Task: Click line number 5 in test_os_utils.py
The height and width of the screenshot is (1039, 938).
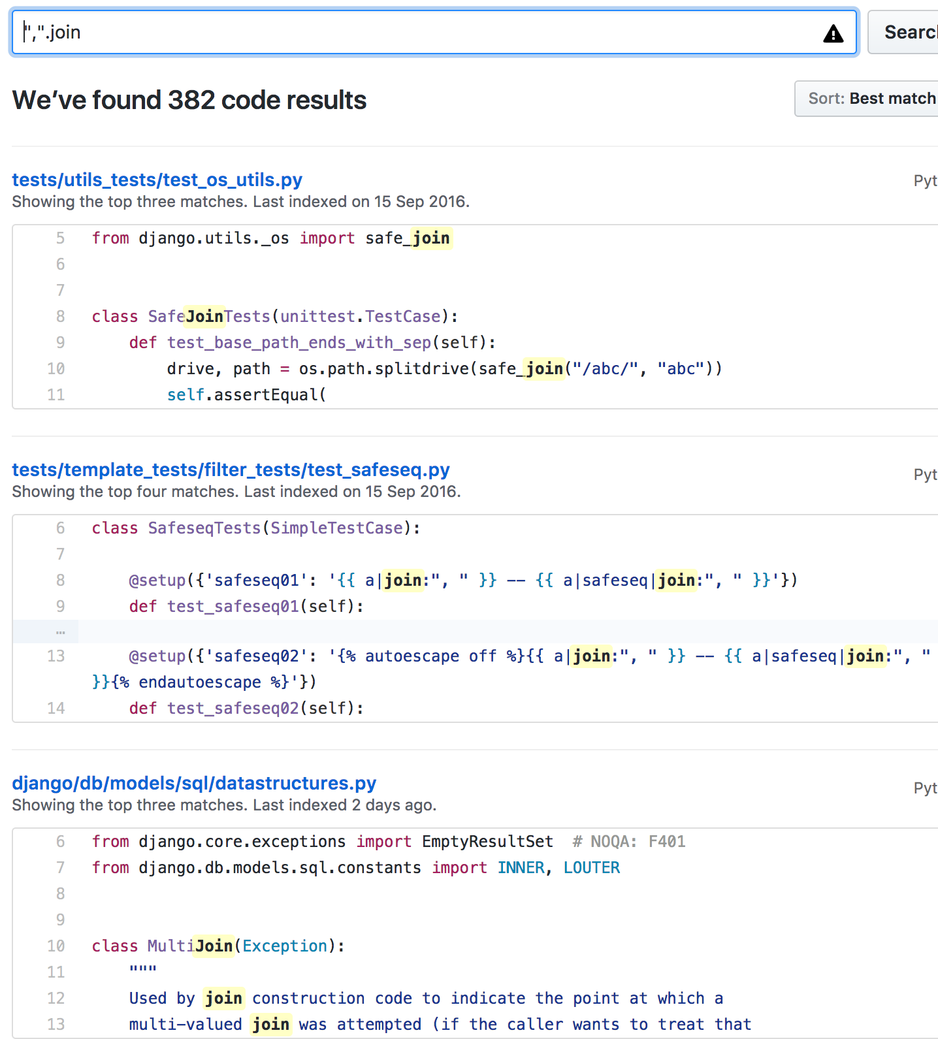Action: (60, 238)
